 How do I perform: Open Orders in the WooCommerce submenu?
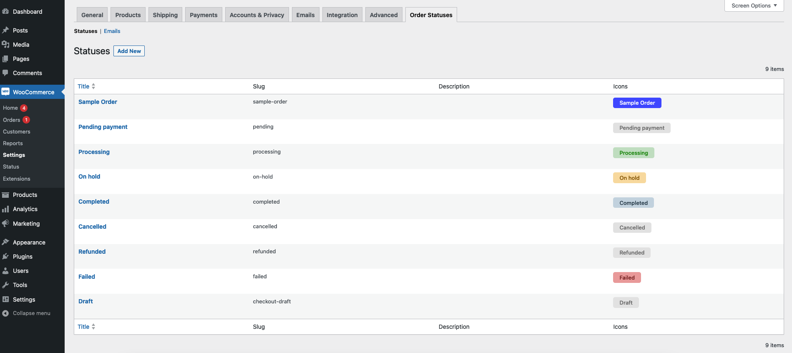pos(12,120)
